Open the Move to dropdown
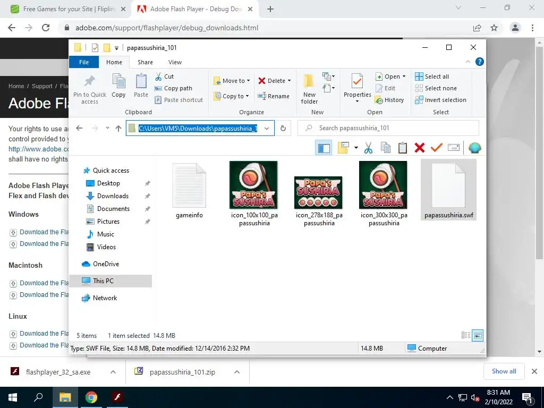The height and width of the screenshot is (408, 544). (232, 81)
